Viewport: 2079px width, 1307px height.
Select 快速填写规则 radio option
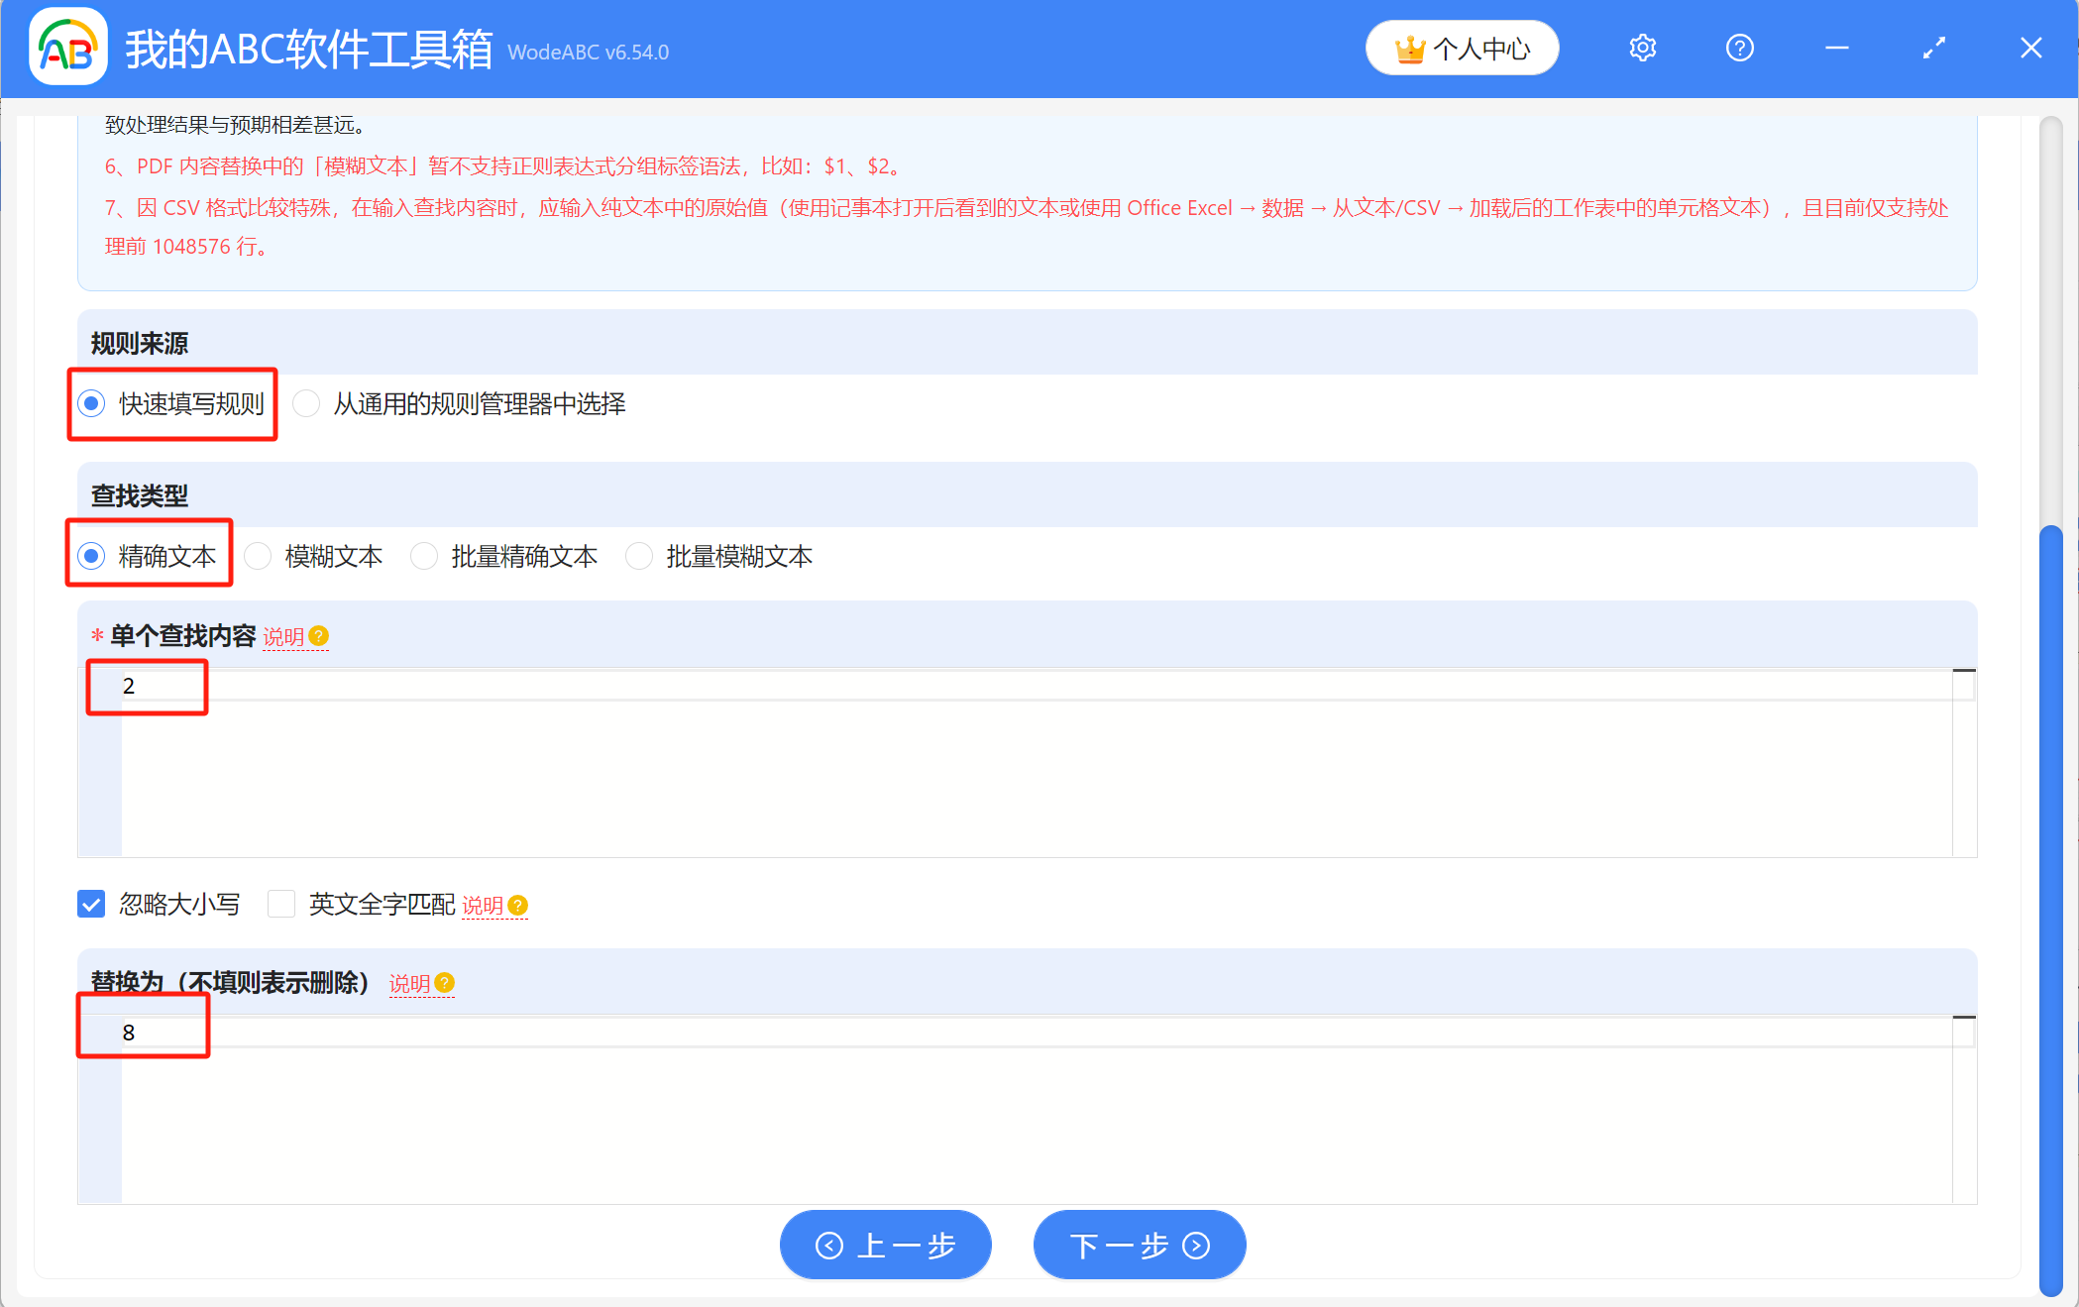pos(92,403)
